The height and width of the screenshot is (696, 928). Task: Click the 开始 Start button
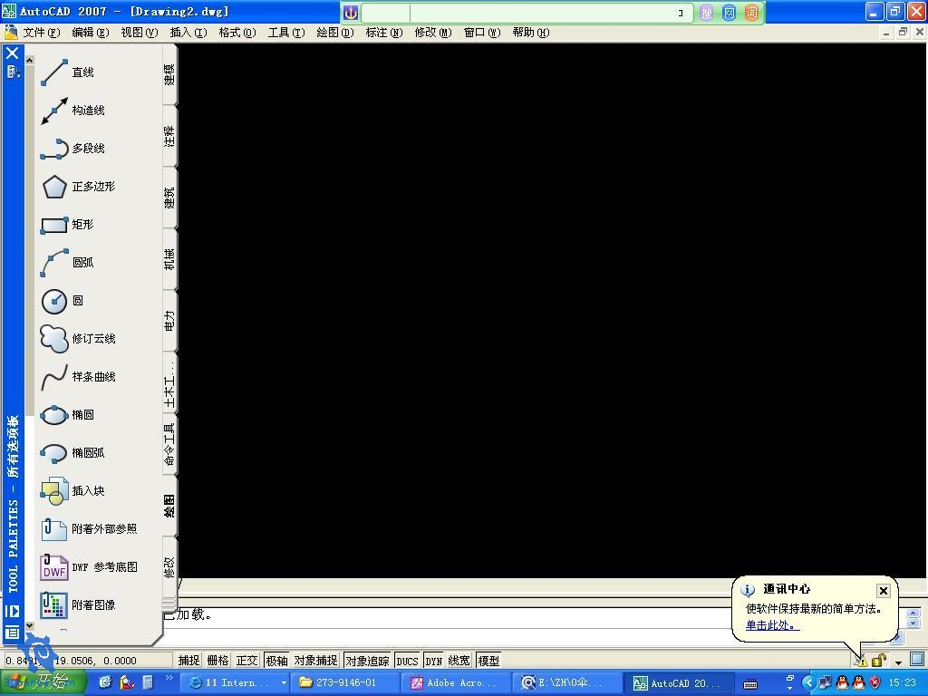[43, 682]
